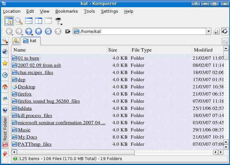Expand the location bar history dropdown

(208, 32)
